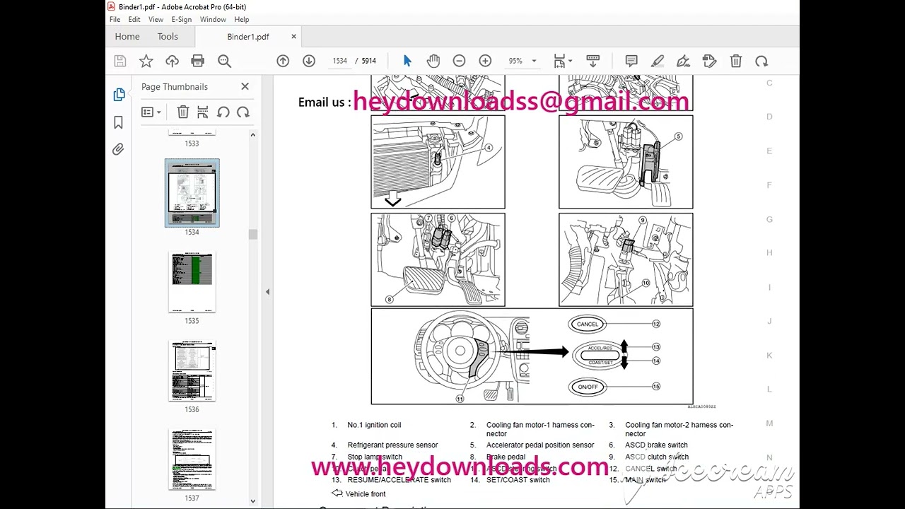Open Page Thumbnails sidebar icon

pyautogui.click(x=119, y=95)
